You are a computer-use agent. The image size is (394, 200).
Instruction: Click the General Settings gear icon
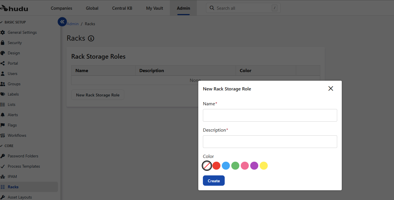(3, 32)
